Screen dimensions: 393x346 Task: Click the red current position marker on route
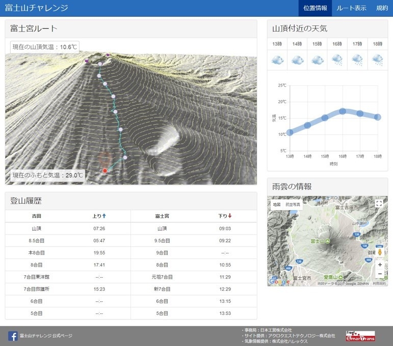(x=105, y=170)
